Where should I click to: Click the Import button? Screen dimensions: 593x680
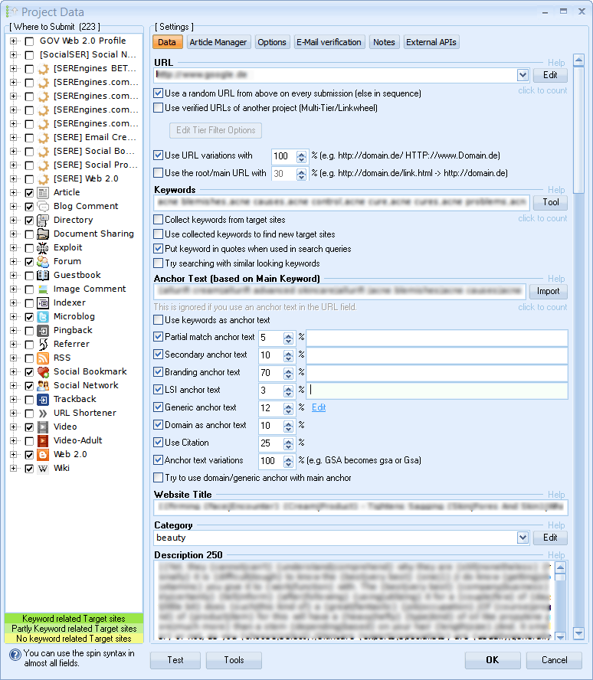[548, 291]
